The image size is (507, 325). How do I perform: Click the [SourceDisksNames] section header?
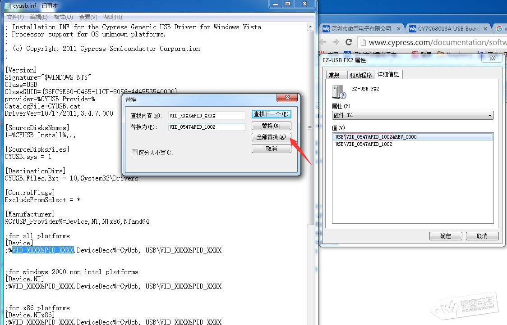[x=37, y=128]
